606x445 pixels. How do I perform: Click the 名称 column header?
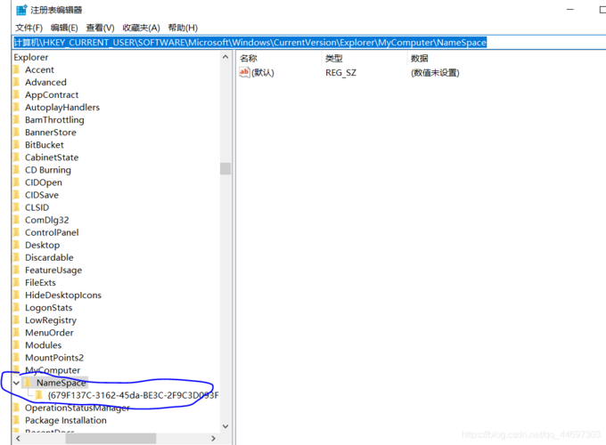(249, 58)
